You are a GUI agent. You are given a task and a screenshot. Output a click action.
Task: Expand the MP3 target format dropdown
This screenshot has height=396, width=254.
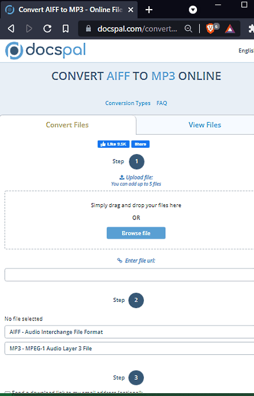(129, 348)
